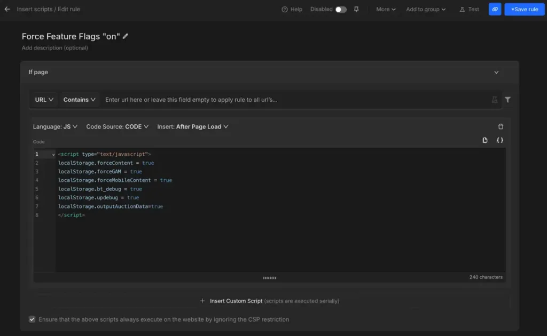Open the source filter funnel icon

pyautogui.click(x=507, y=100)
